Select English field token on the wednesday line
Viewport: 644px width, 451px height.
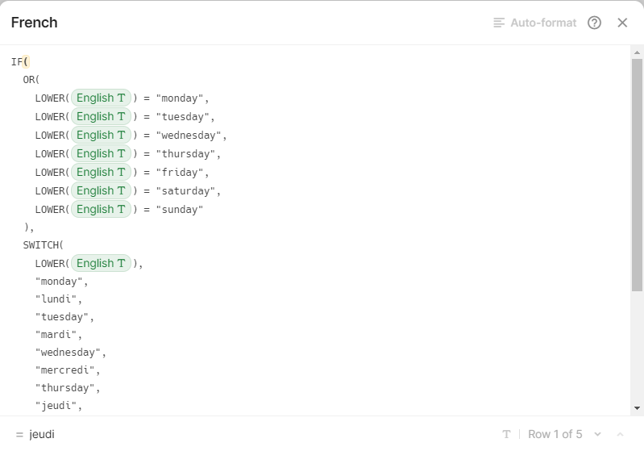[101, 135]
